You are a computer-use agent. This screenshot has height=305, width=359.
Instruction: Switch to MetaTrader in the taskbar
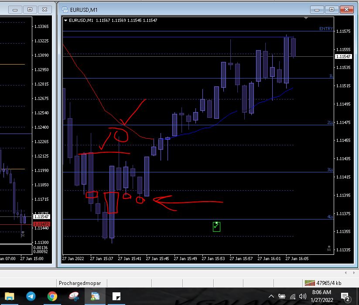(x=95, y=296)
